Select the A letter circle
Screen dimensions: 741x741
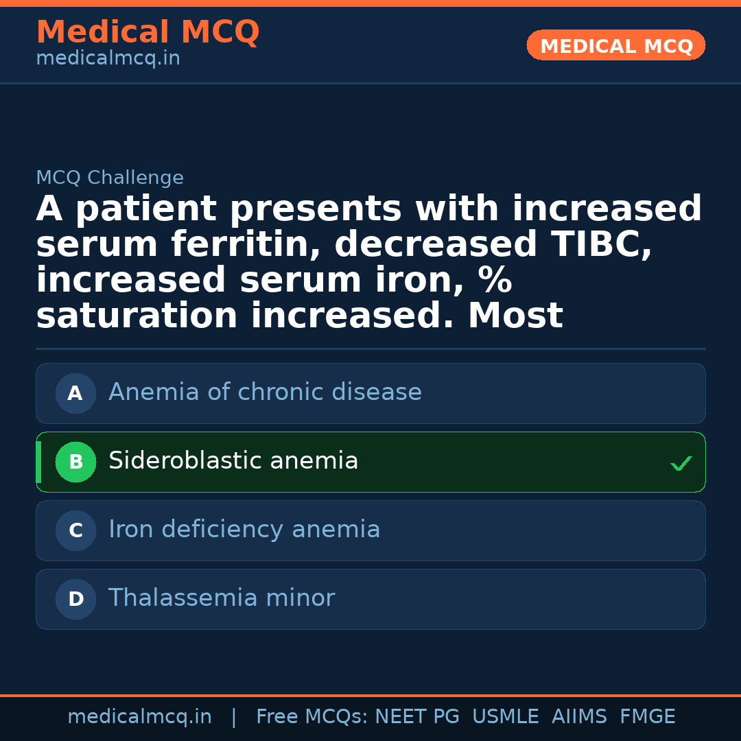coord(75,394)
